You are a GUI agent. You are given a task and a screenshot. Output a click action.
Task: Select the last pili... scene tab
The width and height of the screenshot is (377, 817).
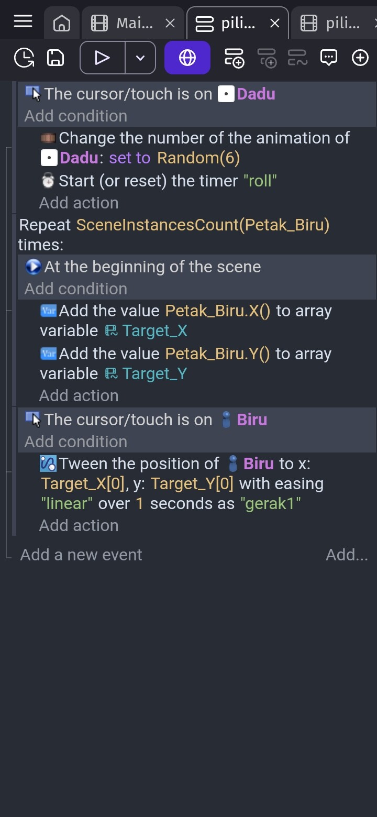pos(334,23)
